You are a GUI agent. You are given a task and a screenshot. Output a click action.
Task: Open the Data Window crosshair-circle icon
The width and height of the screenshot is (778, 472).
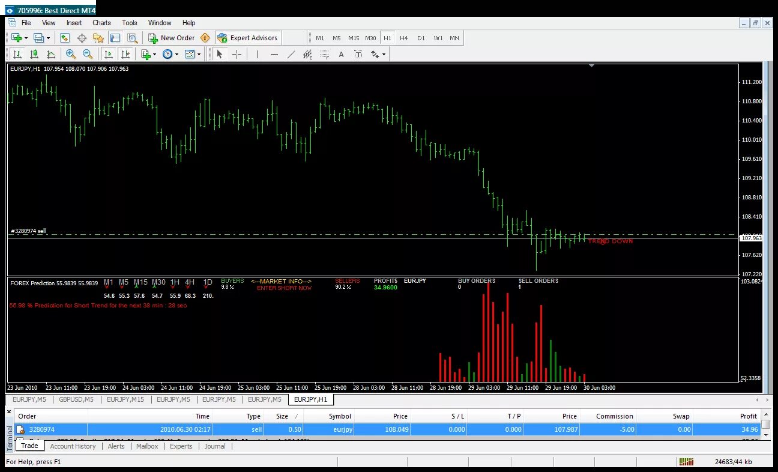point(82,38)
